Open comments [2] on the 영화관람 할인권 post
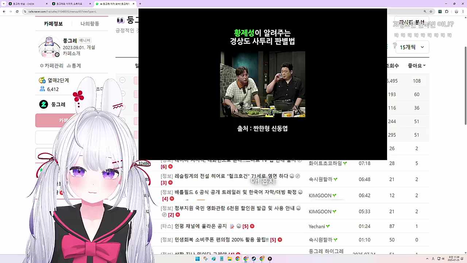The height and width of the screenshot is (263, 467). pos(171,215)
